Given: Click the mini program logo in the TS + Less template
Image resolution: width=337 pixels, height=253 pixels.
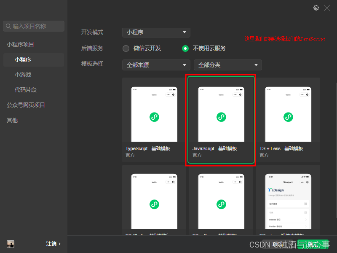Looking at the screenshot, I should click(288, 117).
